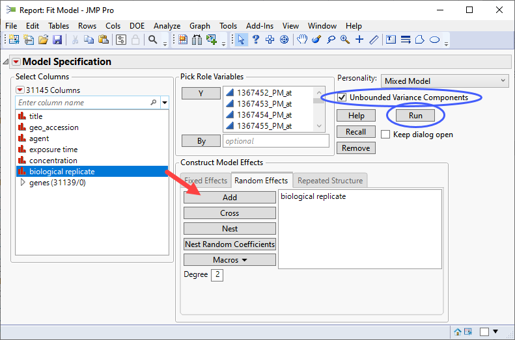This screenshot has height=340, width=515.
Task: Select the Brush tool in toolbar
Action: pyautogui.click(x=316, y=40)
